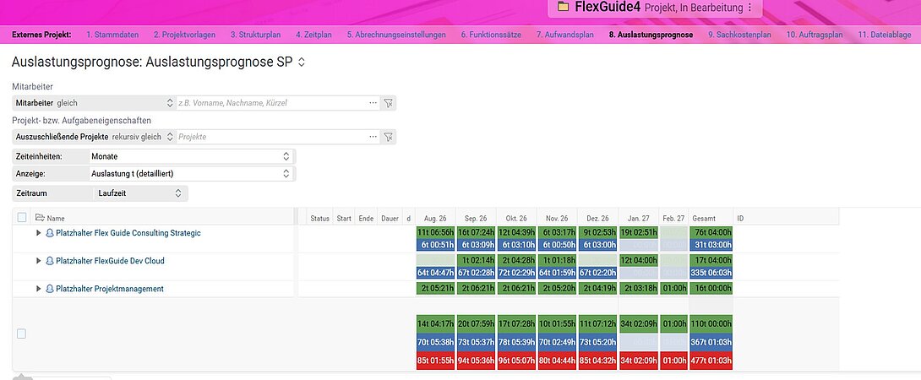
Task: Go to the 10. Auftragsplan tab
Action: tap(815, 35)
